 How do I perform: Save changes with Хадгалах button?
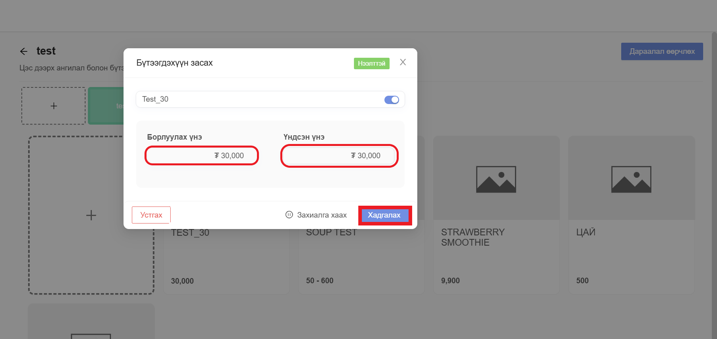click(x=384, y=215)
